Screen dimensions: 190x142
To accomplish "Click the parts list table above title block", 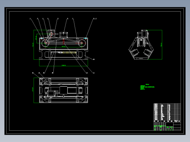I will [167, 113].
